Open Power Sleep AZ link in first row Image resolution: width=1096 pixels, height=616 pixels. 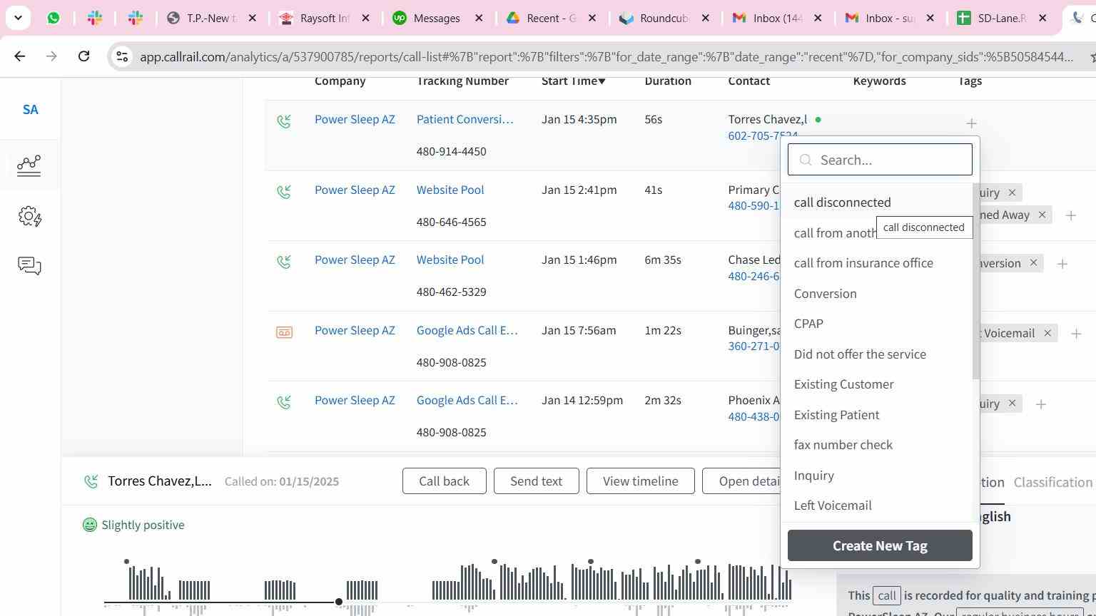pyautogui.click(x=355, y=120)
